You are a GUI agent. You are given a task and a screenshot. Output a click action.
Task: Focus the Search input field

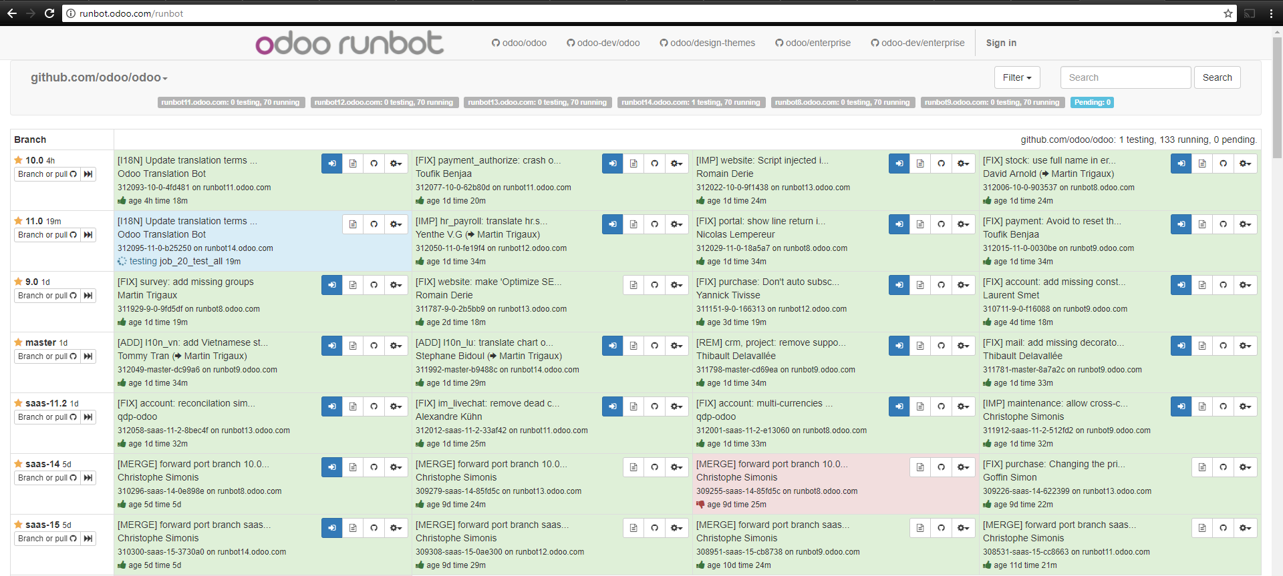point(1126,77)
